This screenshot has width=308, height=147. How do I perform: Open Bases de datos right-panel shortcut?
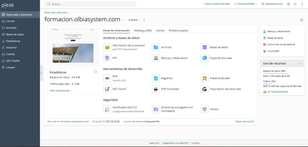click(x=275, y=38)
